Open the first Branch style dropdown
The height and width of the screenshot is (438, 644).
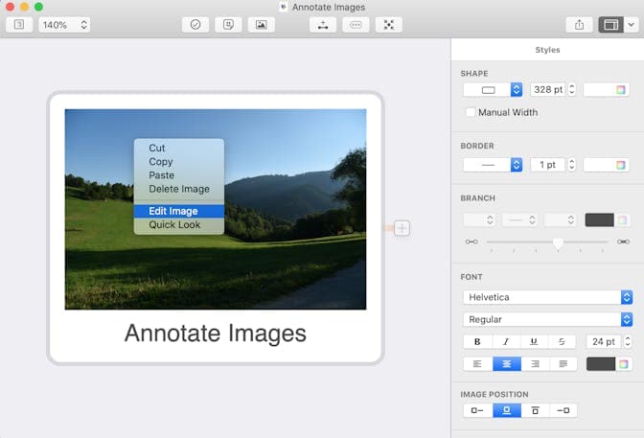coord(479,219)
